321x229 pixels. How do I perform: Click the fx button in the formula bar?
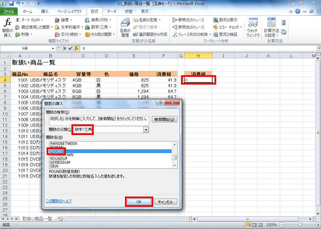[77, 48]
